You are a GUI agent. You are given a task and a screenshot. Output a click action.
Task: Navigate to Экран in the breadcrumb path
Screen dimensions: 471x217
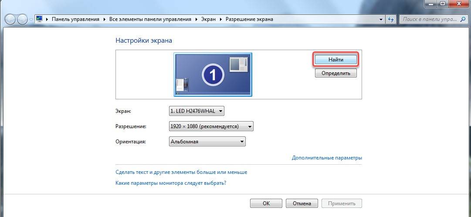(x=208, y=19)
